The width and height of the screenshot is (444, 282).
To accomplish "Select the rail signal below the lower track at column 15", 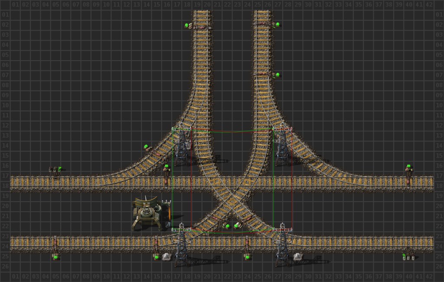I will tap(156, 256).
